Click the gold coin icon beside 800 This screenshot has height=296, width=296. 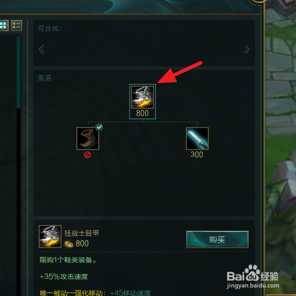click(x=69, y=244)
